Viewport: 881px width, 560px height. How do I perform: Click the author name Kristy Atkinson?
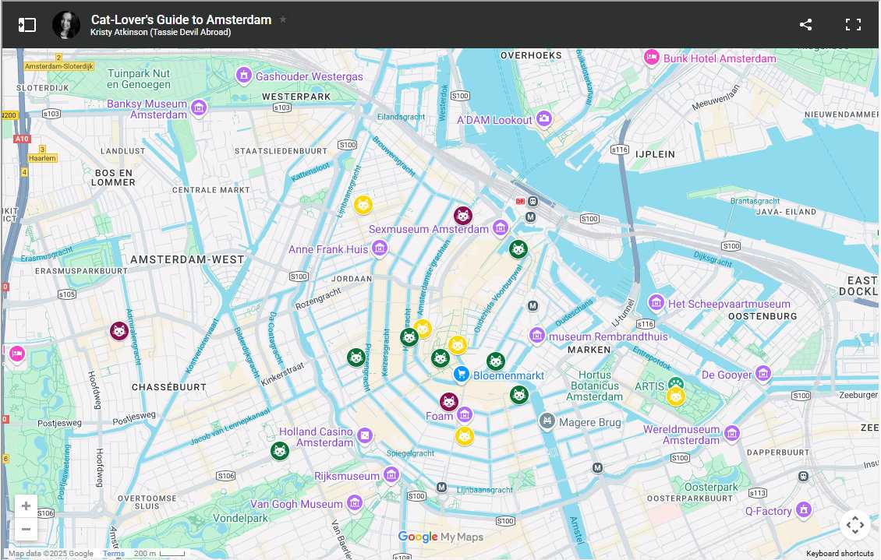point(161,32)
